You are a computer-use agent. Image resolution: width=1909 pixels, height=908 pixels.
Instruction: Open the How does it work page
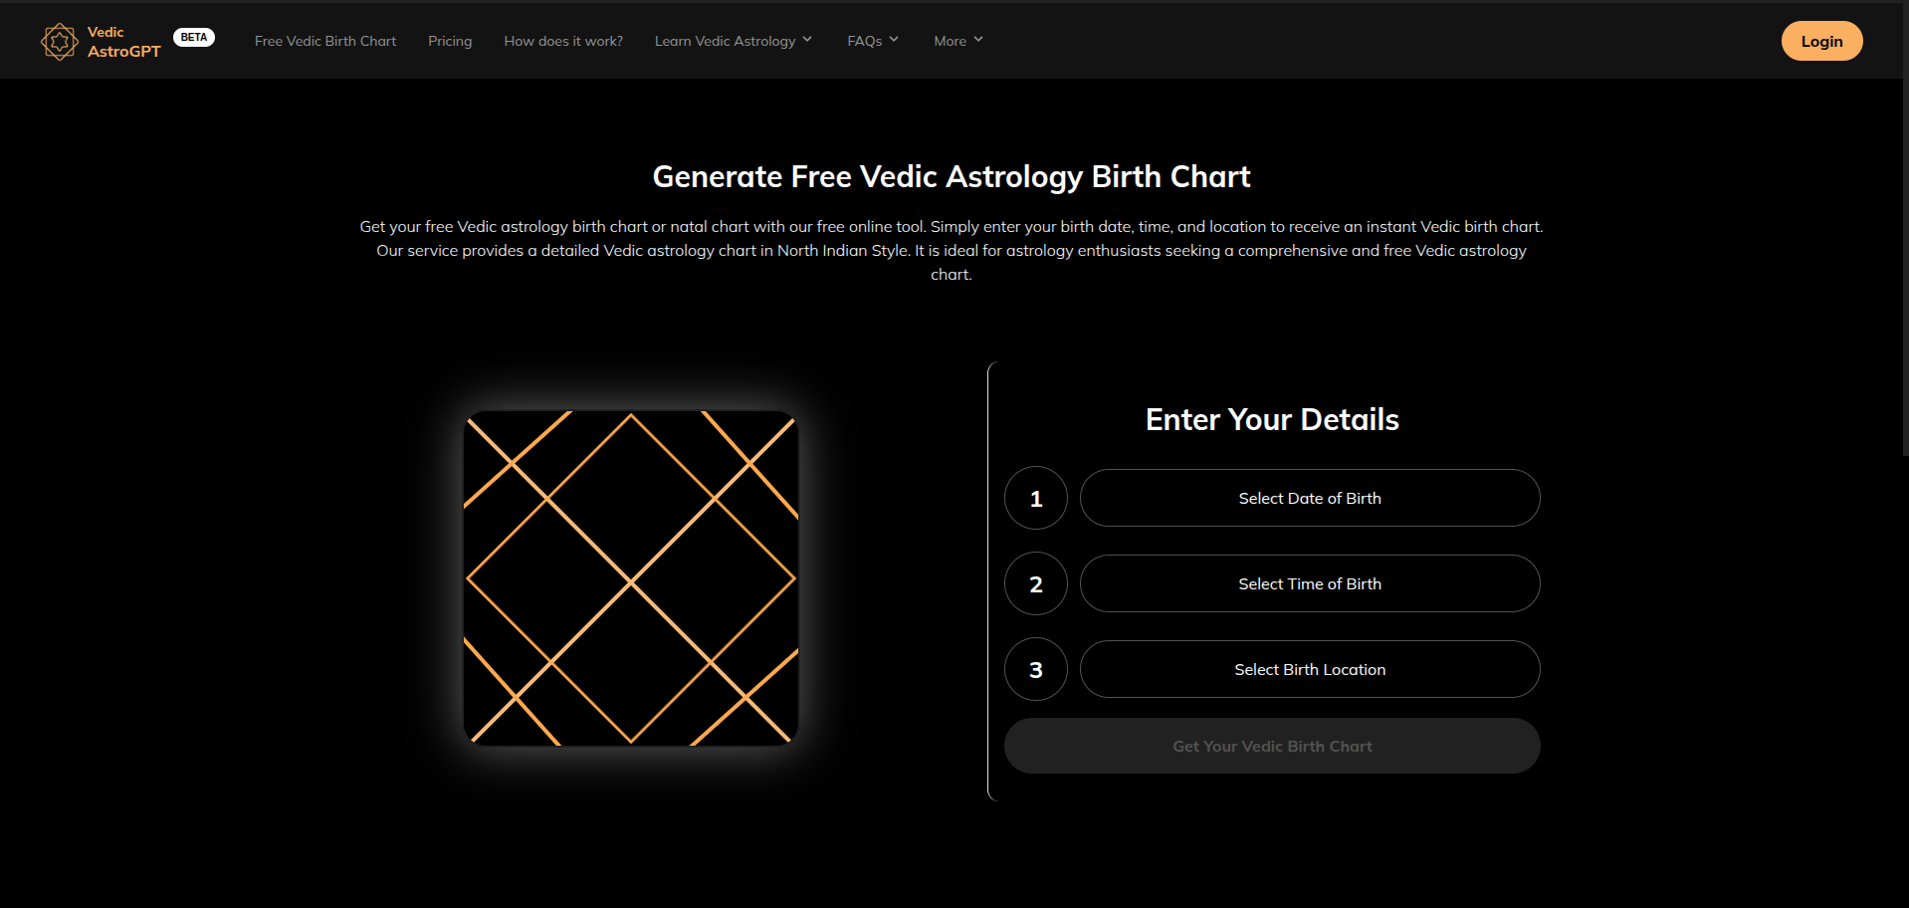562,41
